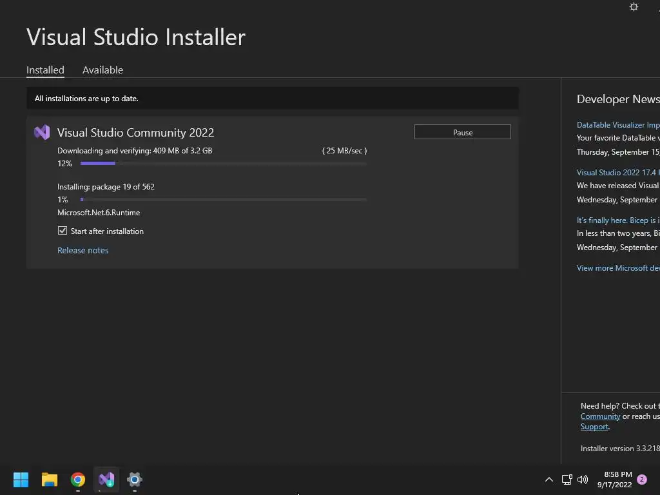Open the DataTable Visualizer news article

coord(618,125)
